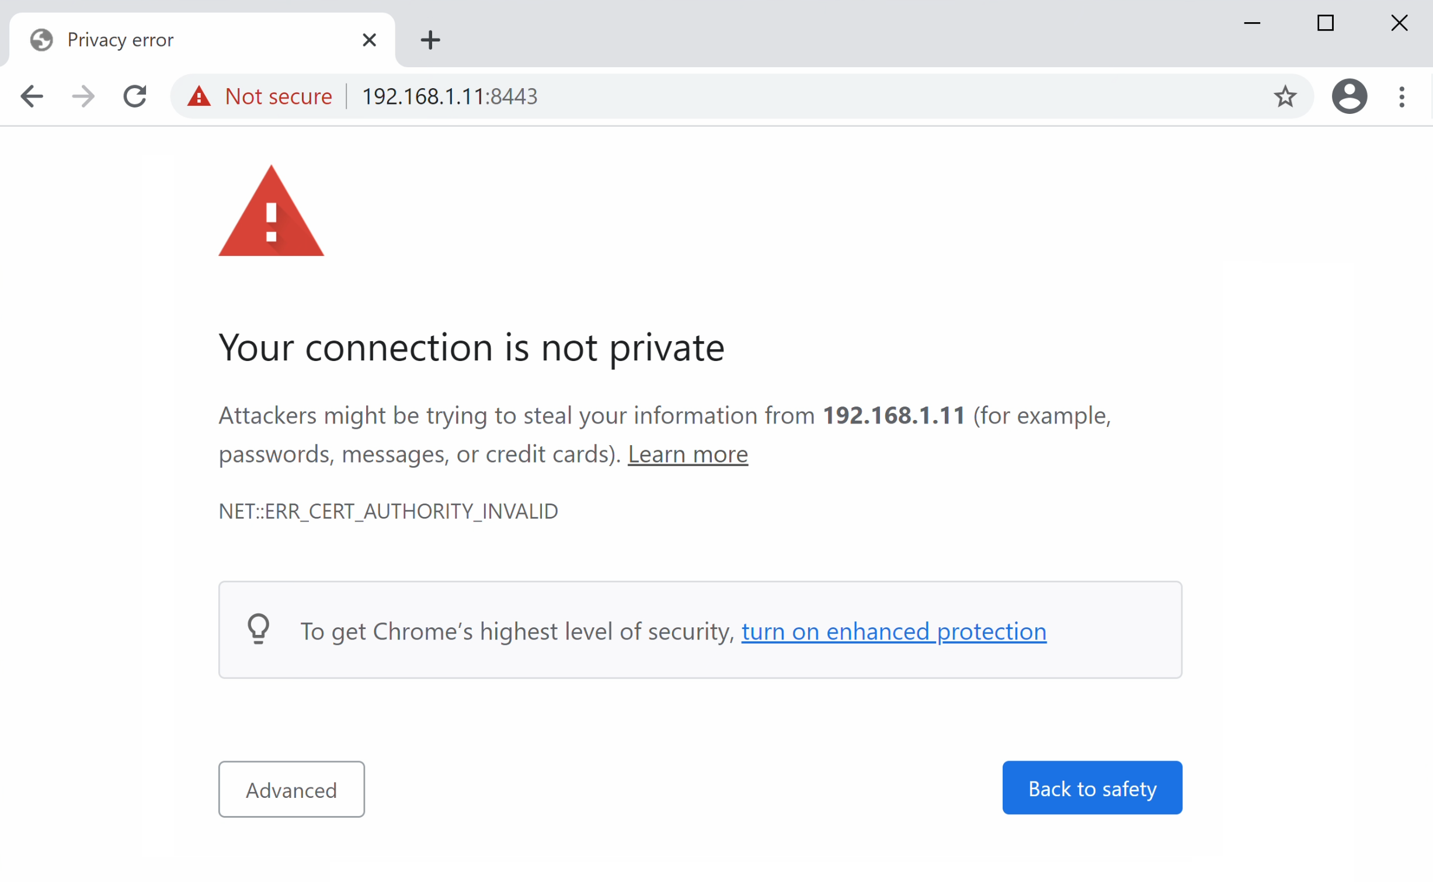Maximize the browser window
This screenshot has height=882, width=1433.
coord(1325,23)
